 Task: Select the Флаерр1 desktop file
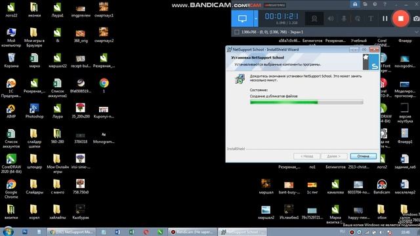pyautogui.click(x=405, y=136)
